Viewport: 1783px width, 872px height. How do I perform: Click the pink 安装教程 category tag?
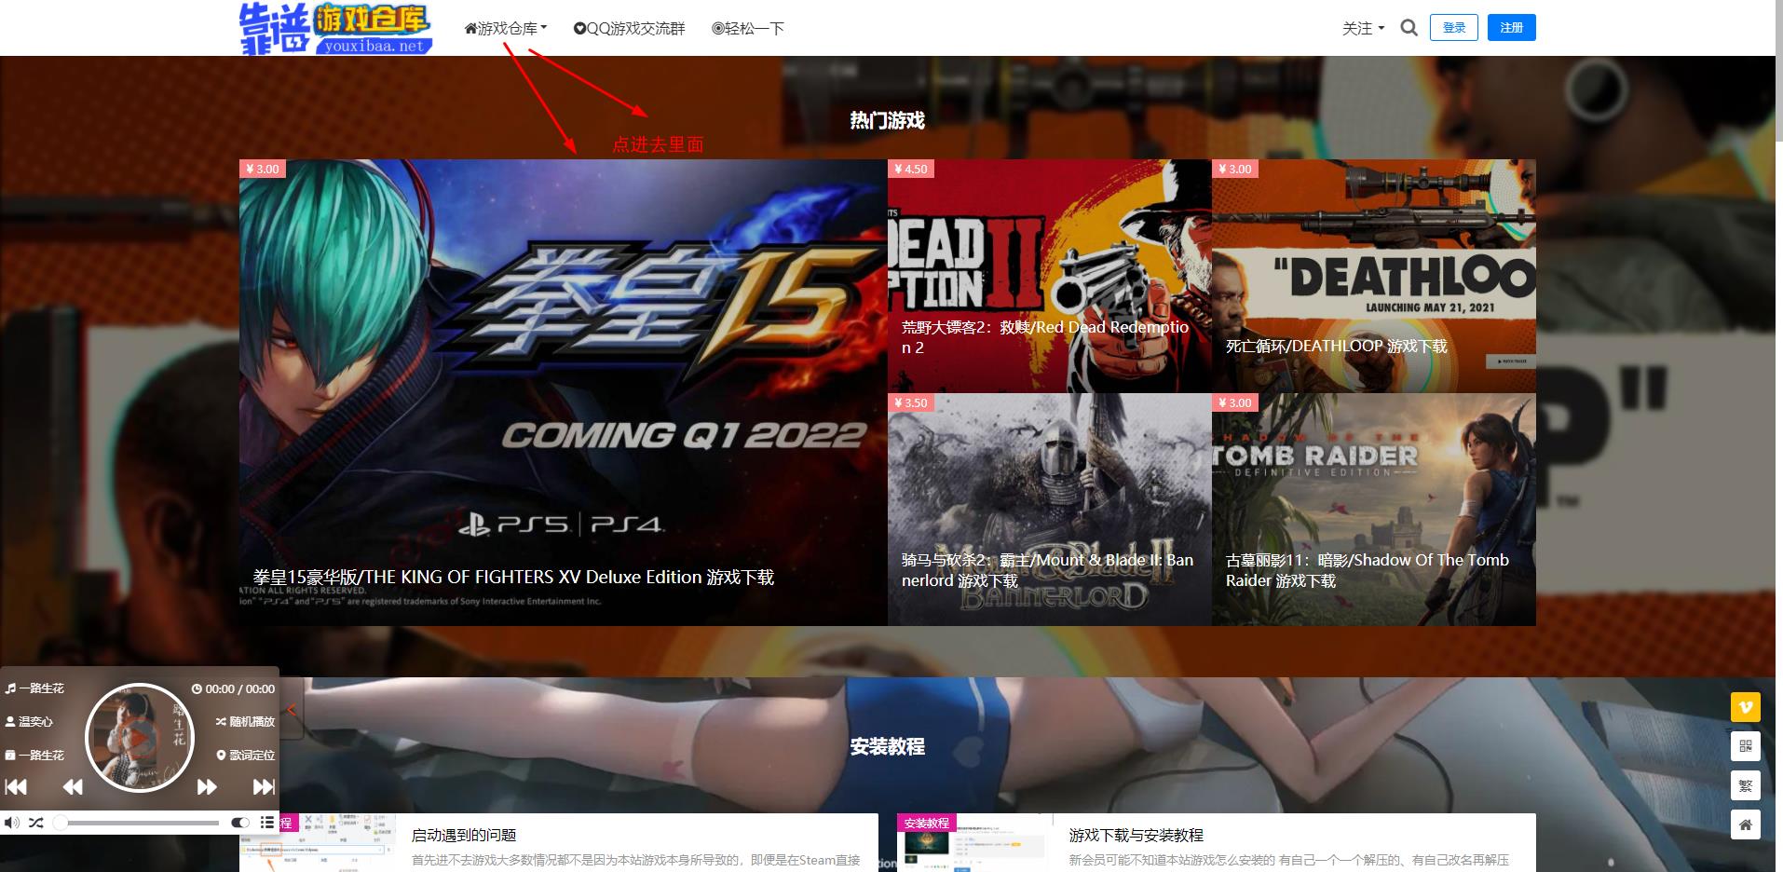click(926, 824)
